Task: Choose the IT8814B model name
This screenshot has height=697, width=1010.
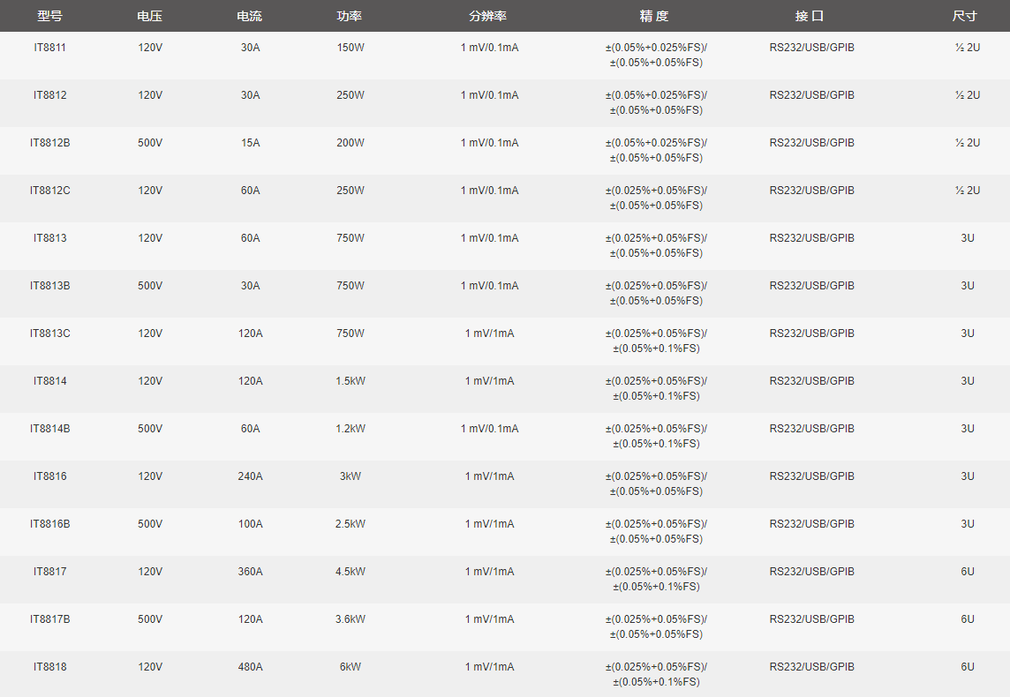Action: click(49, 429)
